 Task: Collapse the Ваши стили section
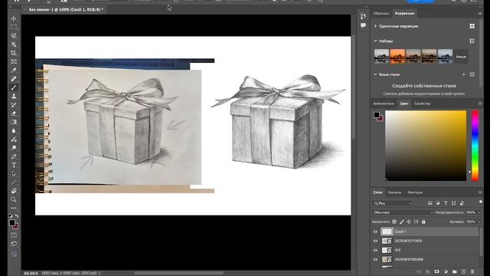pos(376,74)
